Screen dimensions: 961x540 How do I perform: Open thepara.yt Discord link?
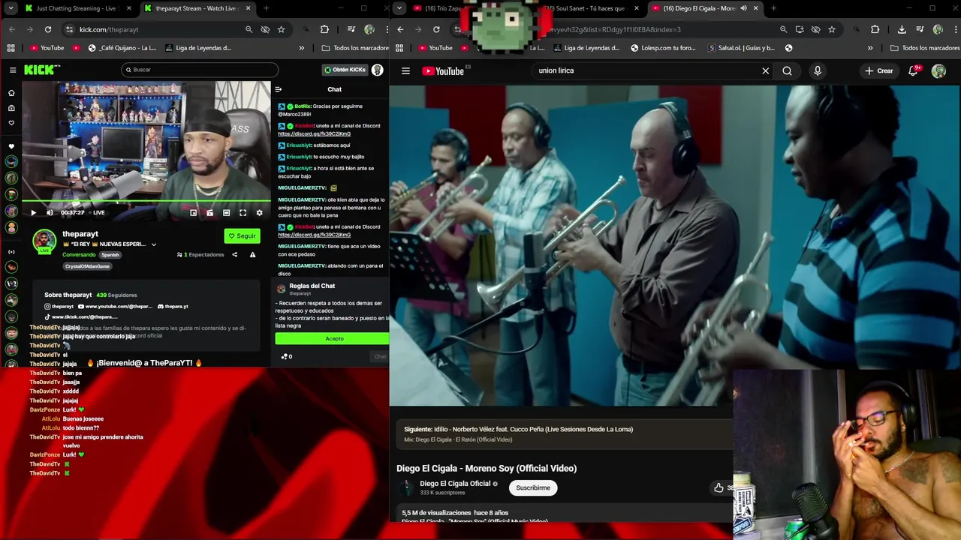(x=173, y=306)
